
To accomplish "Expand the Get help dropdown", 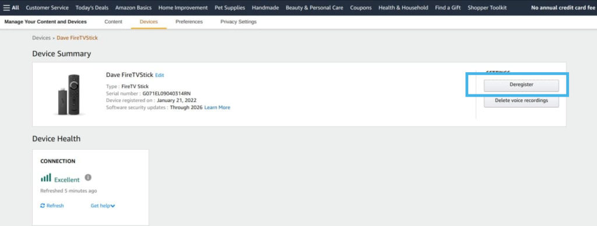I will tap(103, 206).
